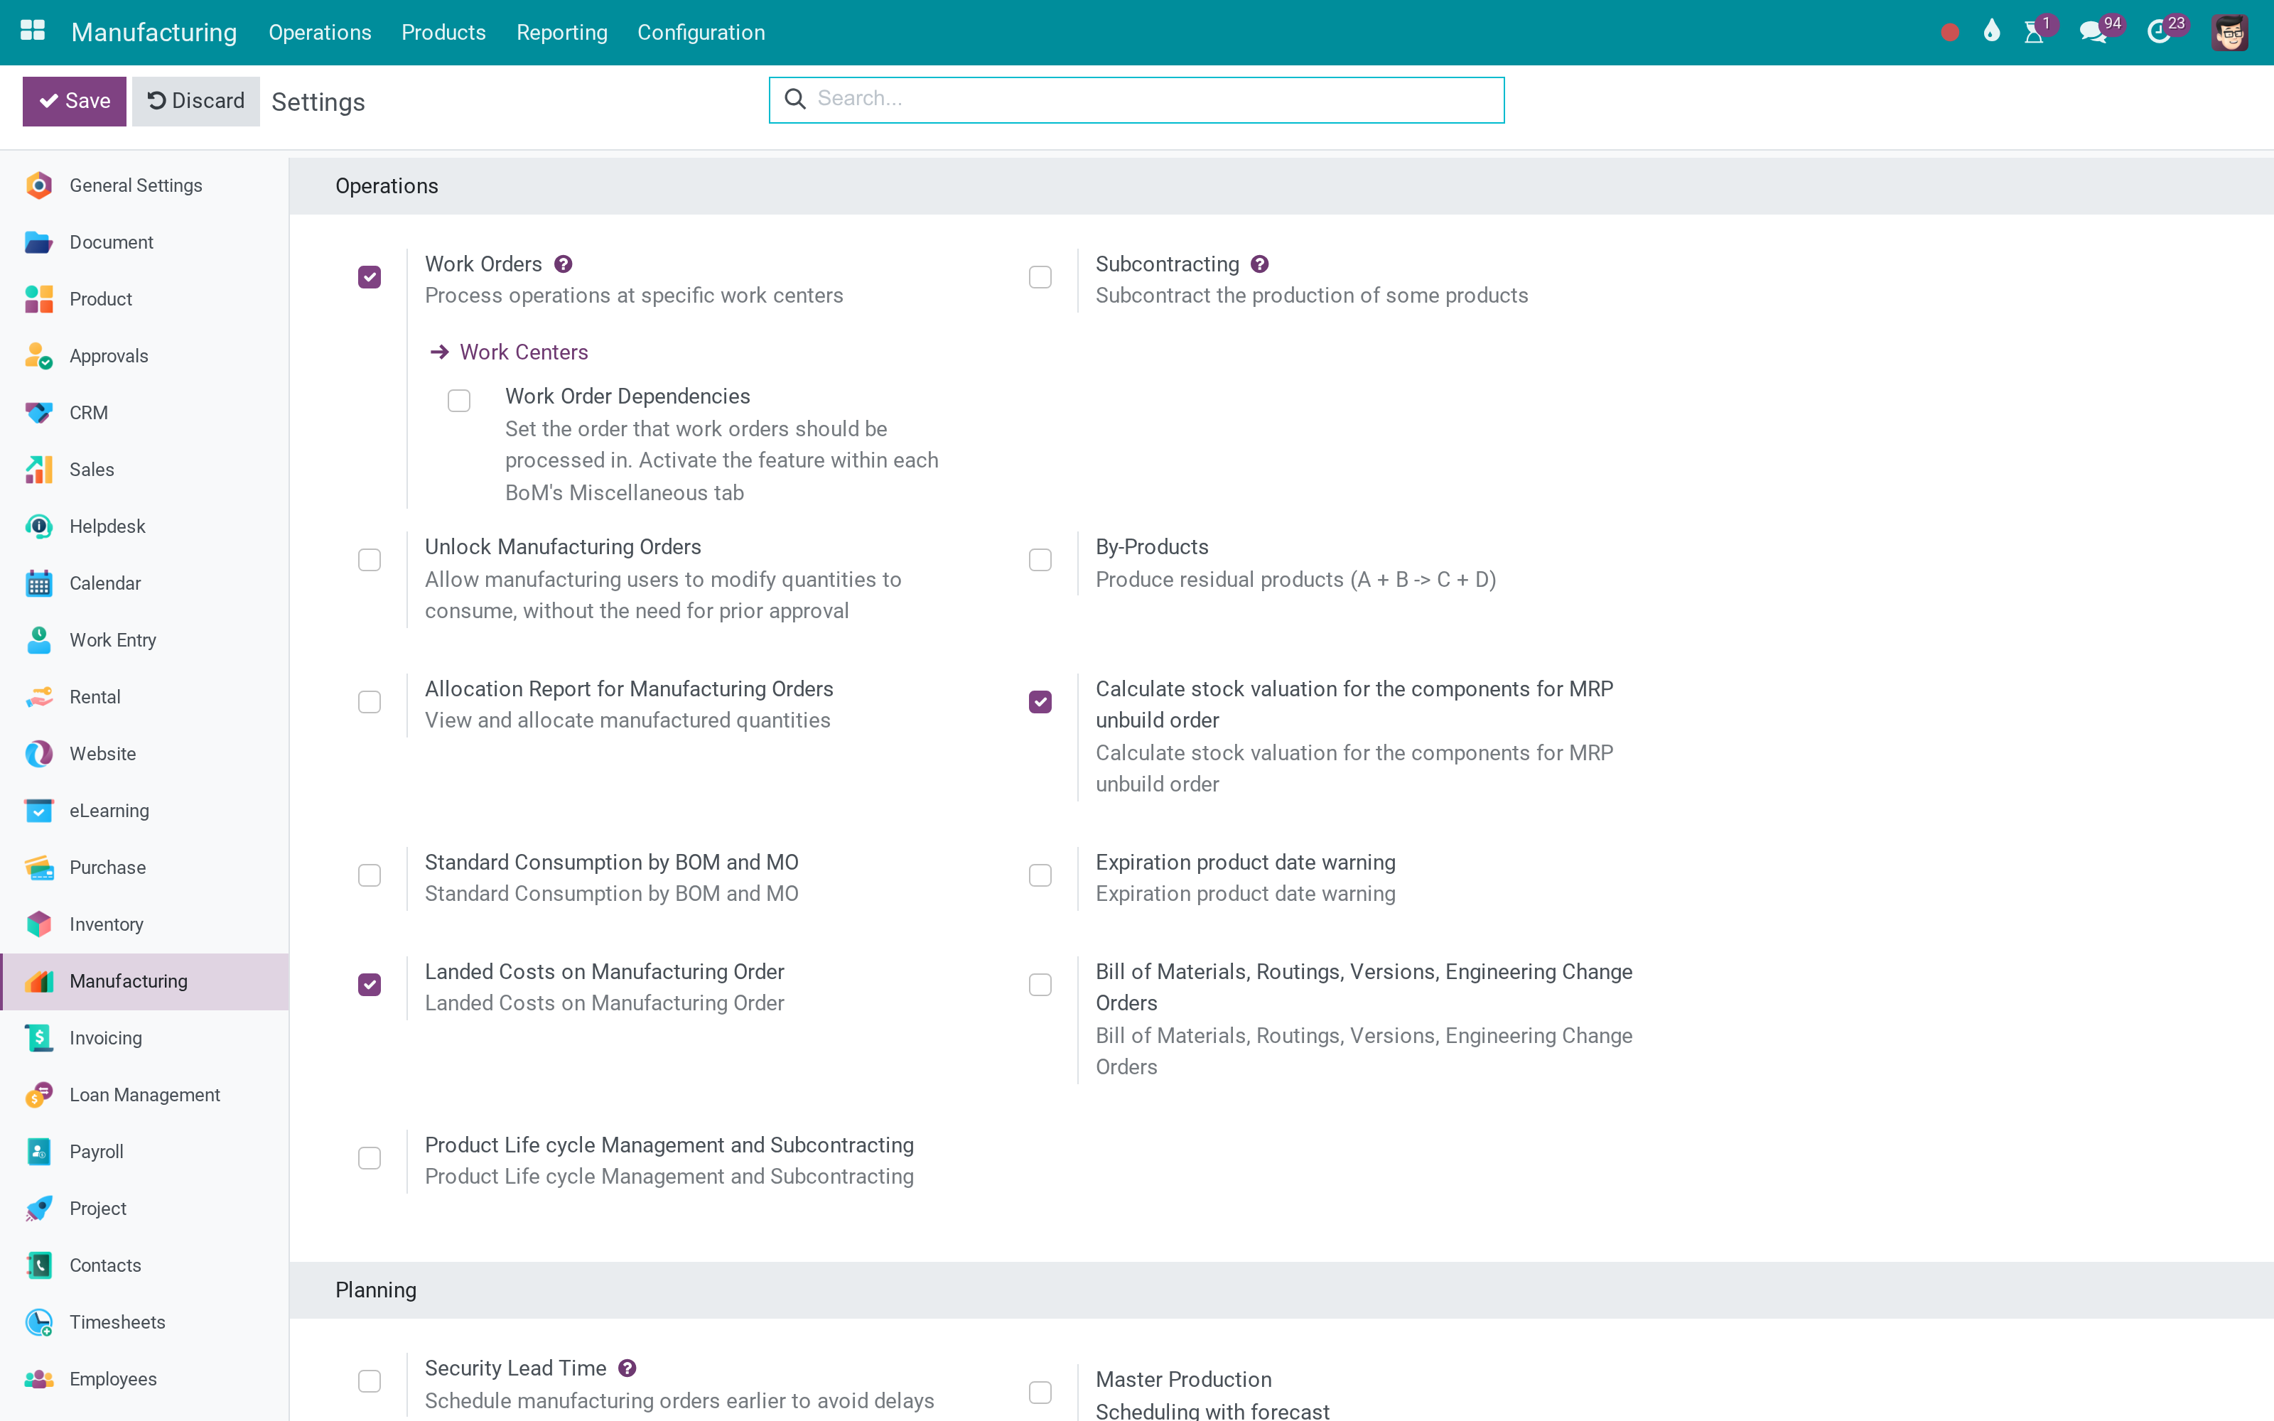Uncheck Calculate stock valuation for MRP unbuild
Image resolution: width=2274 pixels, height=1421 pixels.
click(x=1040, y=702)
